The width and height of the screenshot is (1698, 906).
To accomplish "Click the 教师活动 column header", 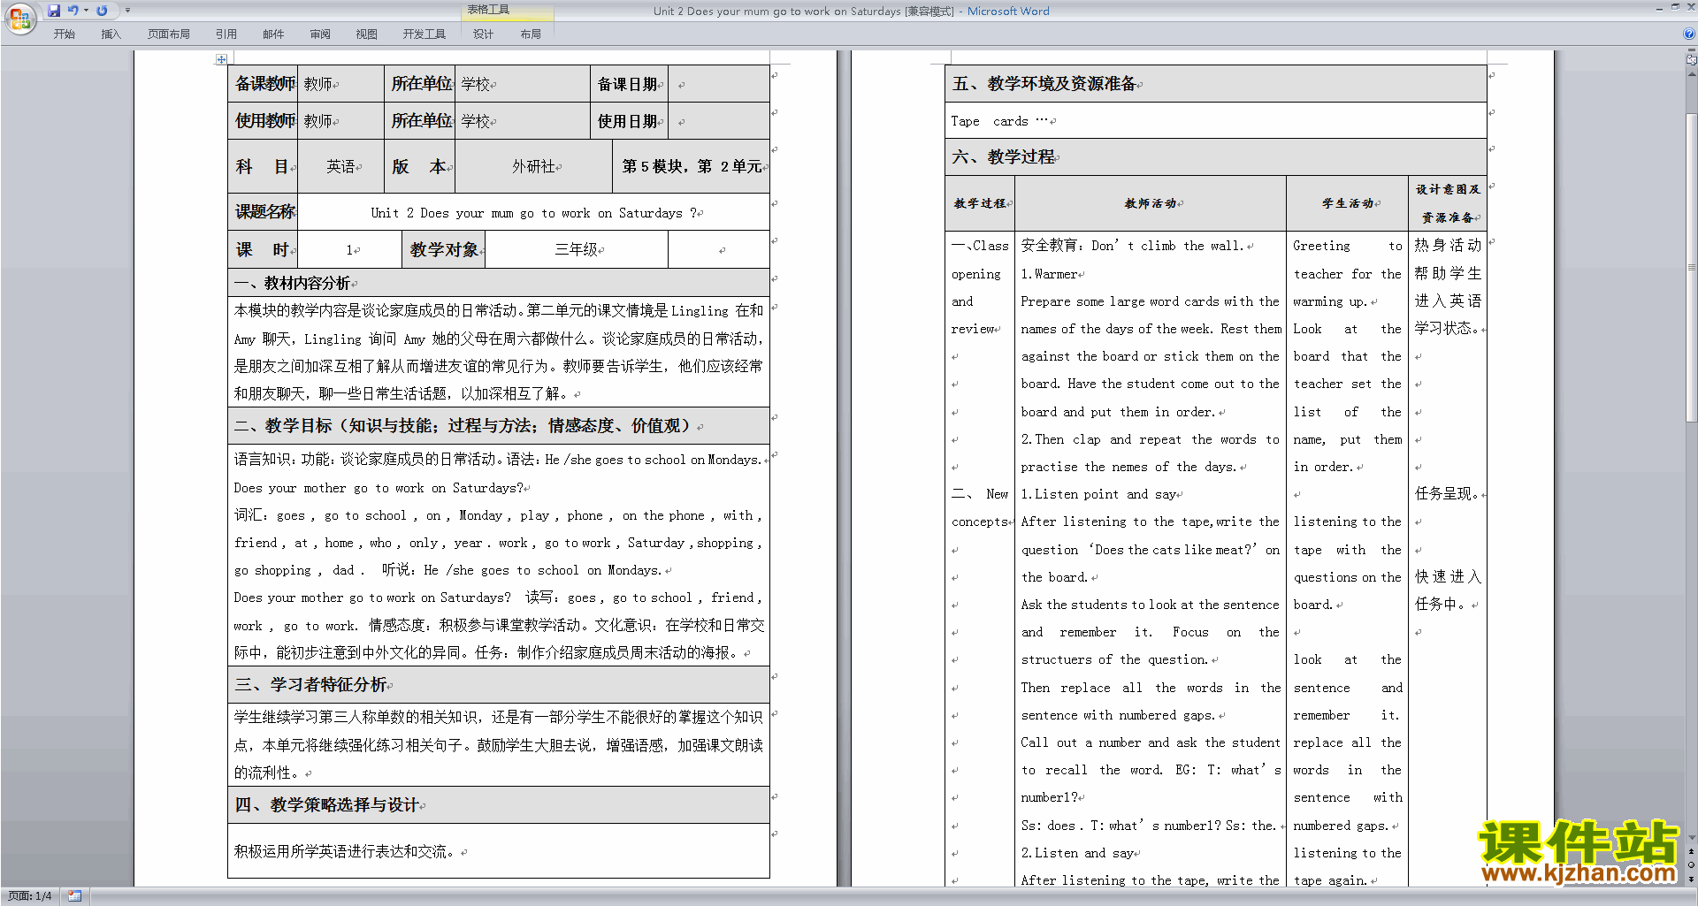I will pos(1151,203).
